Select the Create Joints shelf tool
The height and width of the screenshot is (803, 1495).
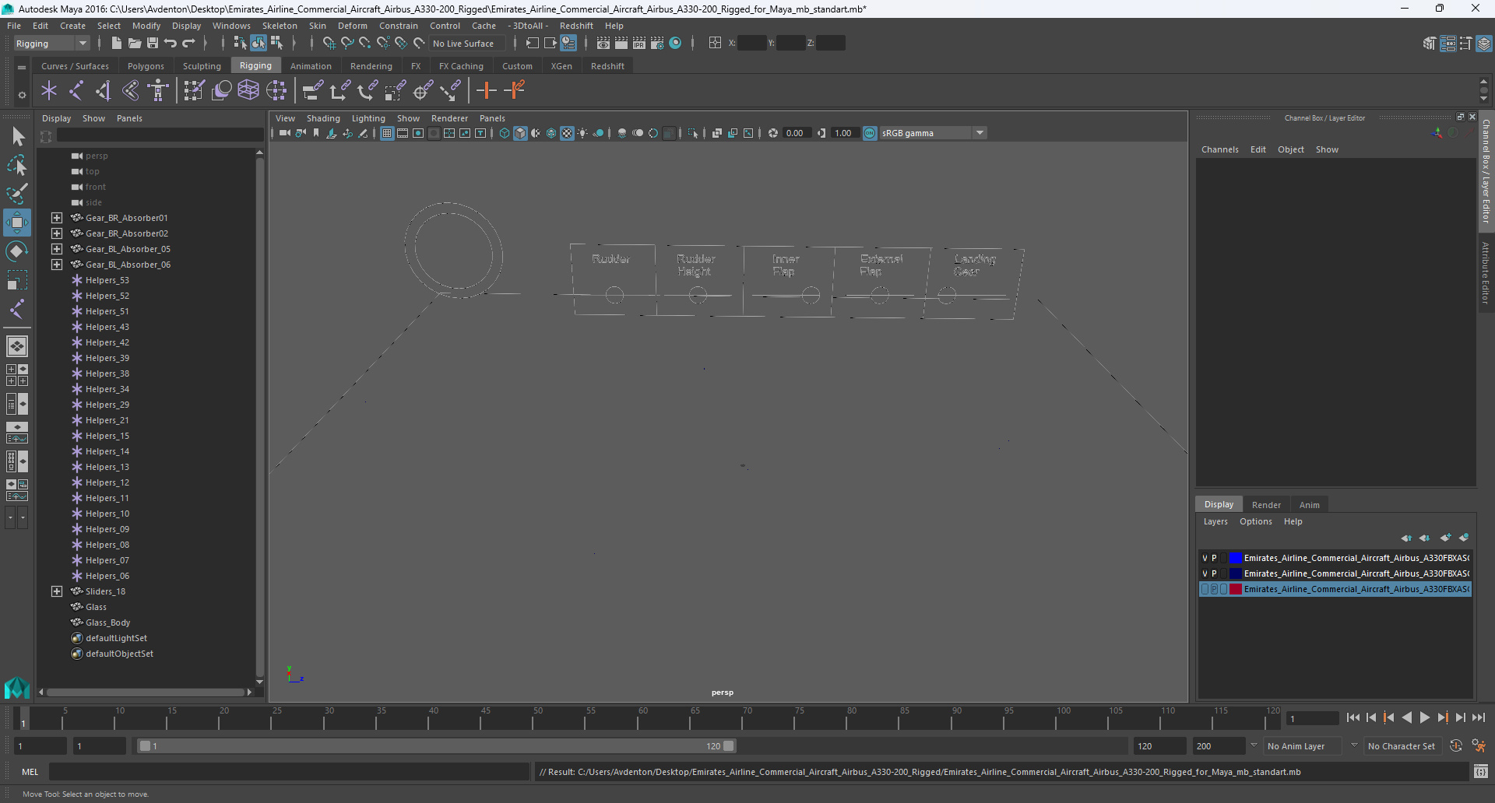(x=76, y=91)
